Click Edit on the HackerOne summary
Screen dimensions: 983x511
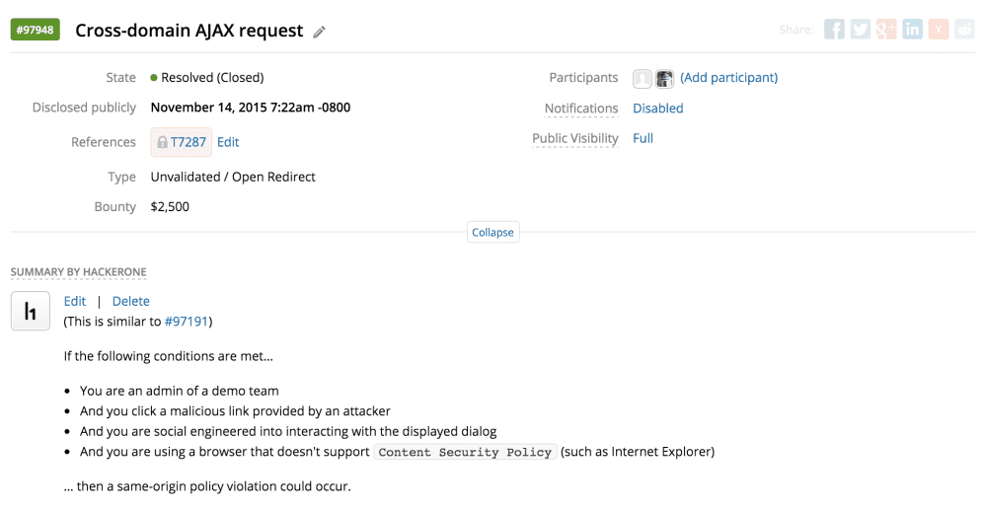point(75,301)
